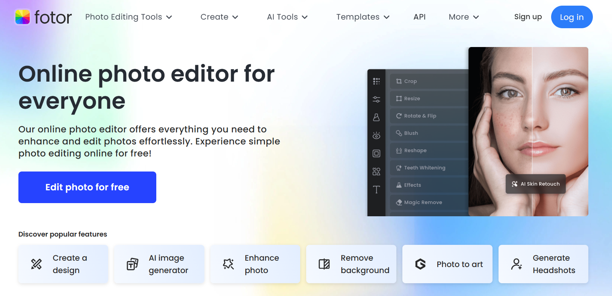Go to the API page
Viewport: 612px width, 296px height.
(x=420, y=17)
